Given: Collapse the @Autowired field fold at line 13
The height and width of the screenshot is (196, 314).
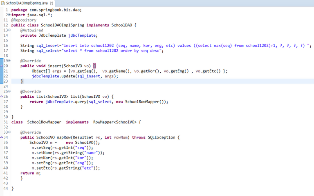Looking at the screenshot, I should [9, 30].
